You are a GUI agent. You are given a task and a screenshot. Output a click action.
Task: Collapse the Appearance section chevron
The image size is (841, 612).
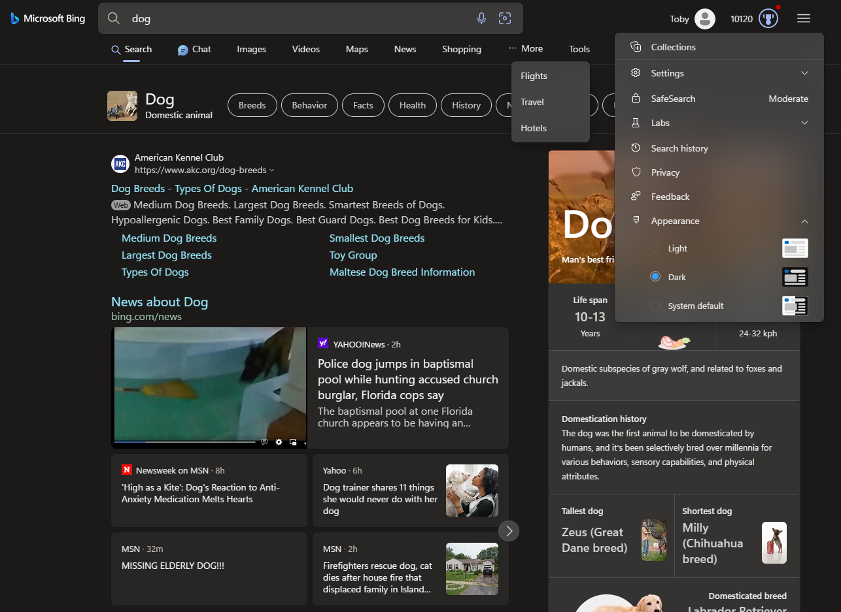(805, 221)
